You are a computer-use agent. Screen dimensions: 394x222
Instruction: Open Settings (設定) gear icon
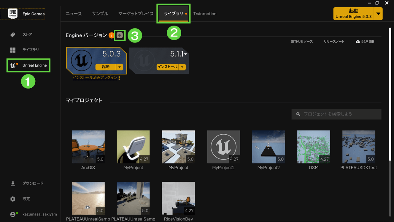[13, 199]
